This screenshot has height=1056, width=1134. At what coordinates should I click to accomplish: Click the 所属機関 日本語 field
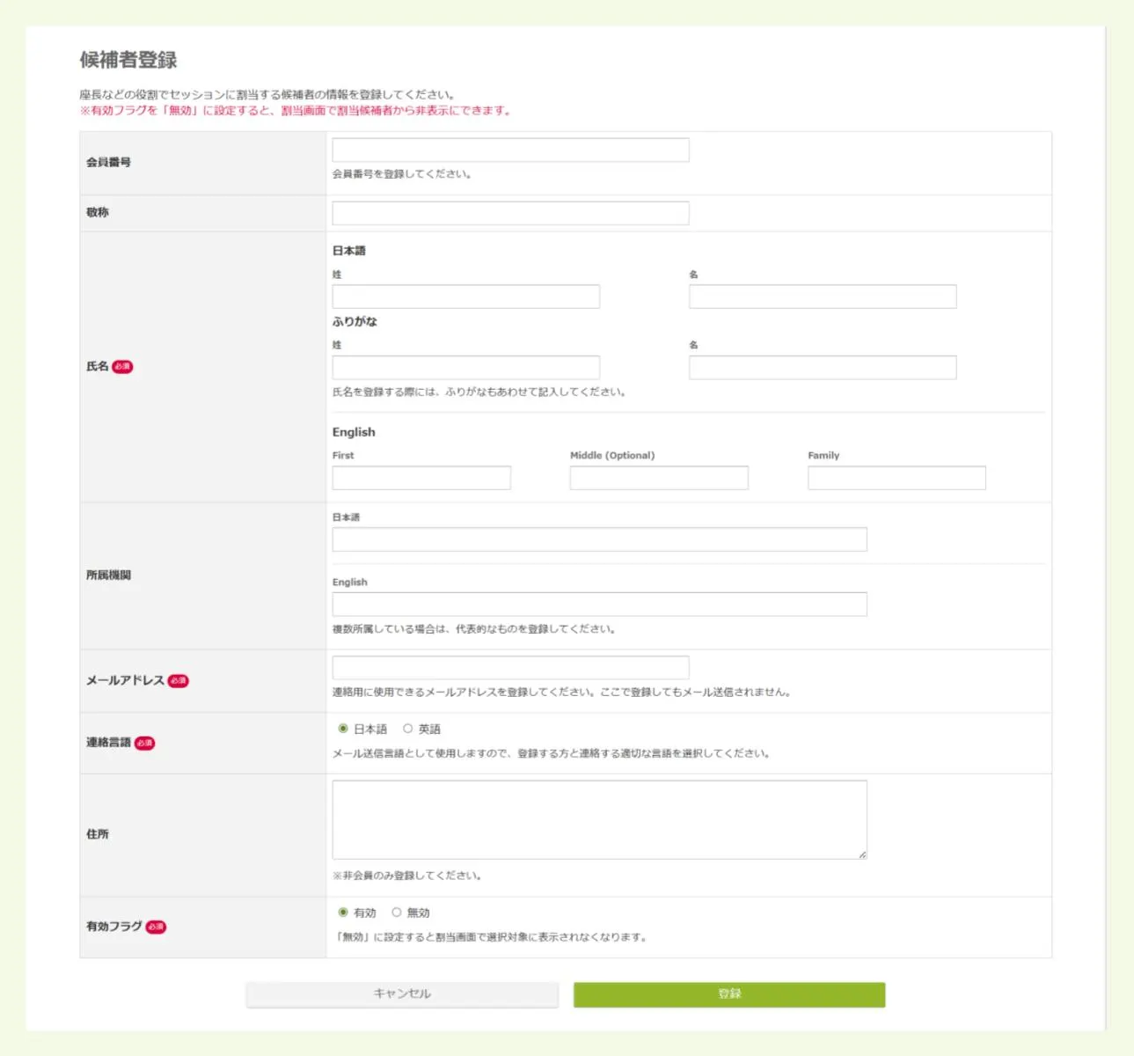click(x=599, y=539)
